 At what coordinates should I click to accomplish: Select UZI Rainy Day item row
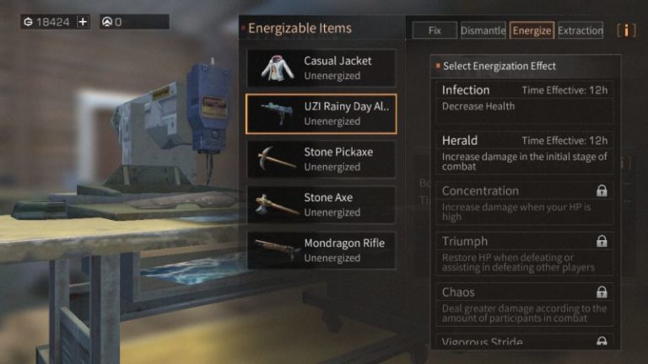321,114
